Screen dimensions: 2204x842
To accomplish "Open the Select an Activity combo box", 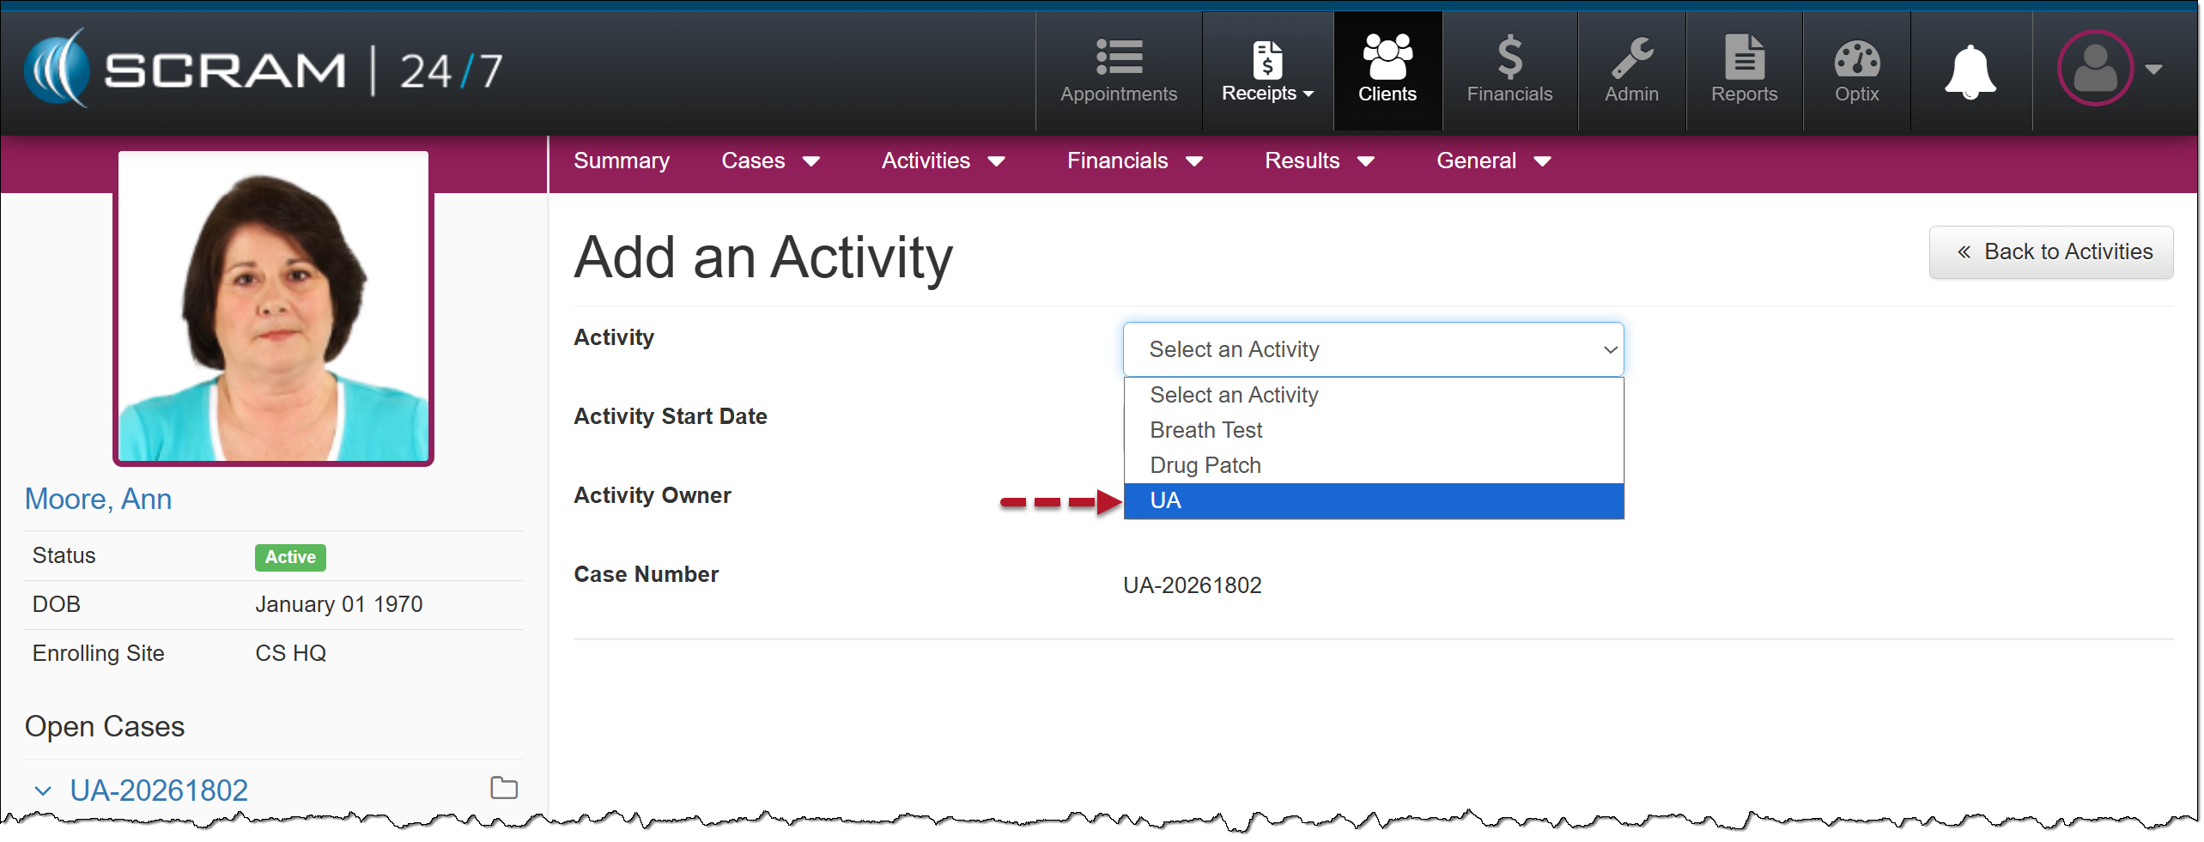I will [1372, 349].
